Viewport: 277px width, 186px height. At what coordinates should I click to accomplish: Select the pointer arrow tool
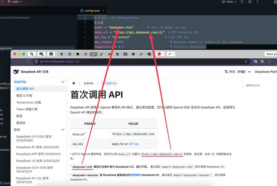click(x=62, y=54)
